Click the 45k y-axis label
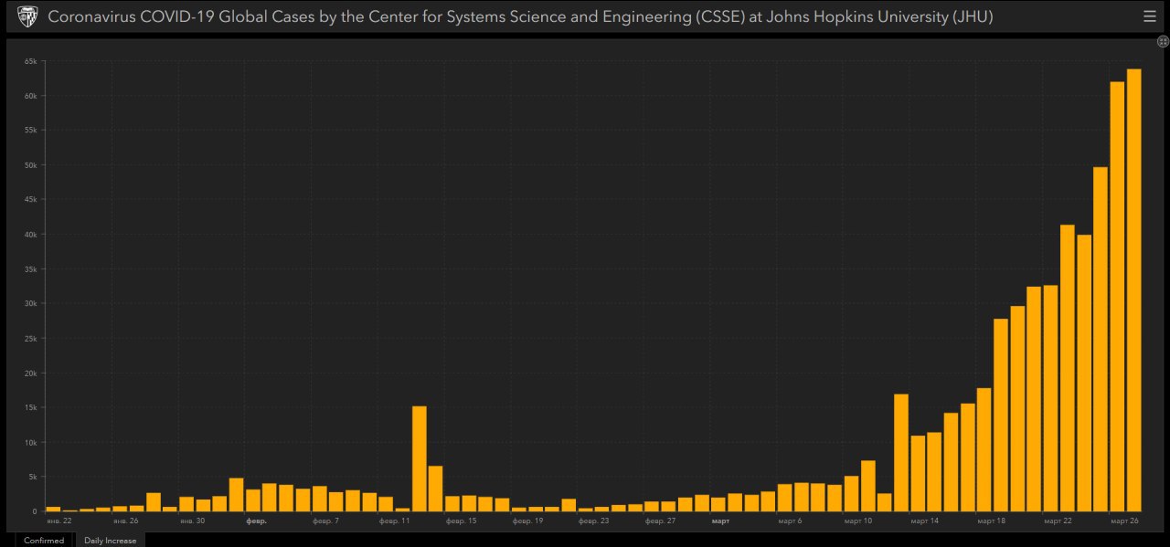Screen dimensions: 1170x547 point(30,200)
